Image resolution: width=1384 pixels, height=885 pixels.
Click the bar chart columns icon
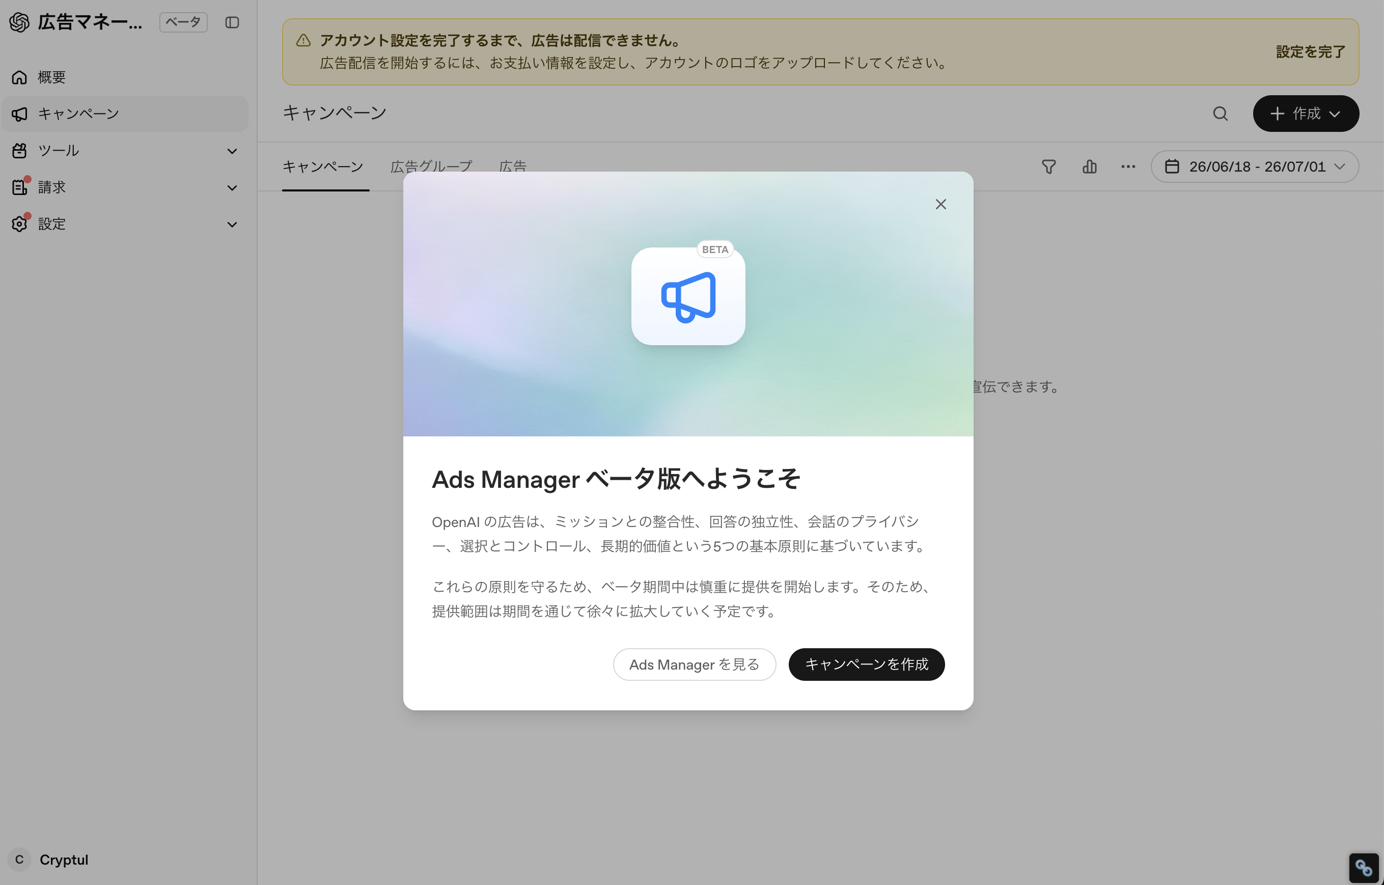coord(1089,167)
